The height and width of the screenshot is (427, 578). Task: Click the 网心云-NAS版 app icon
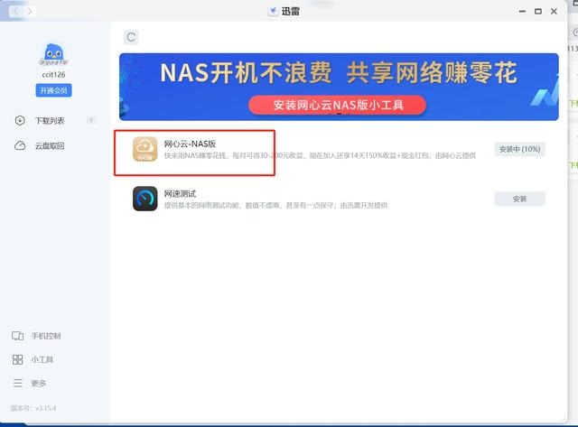tap(145, 149)
